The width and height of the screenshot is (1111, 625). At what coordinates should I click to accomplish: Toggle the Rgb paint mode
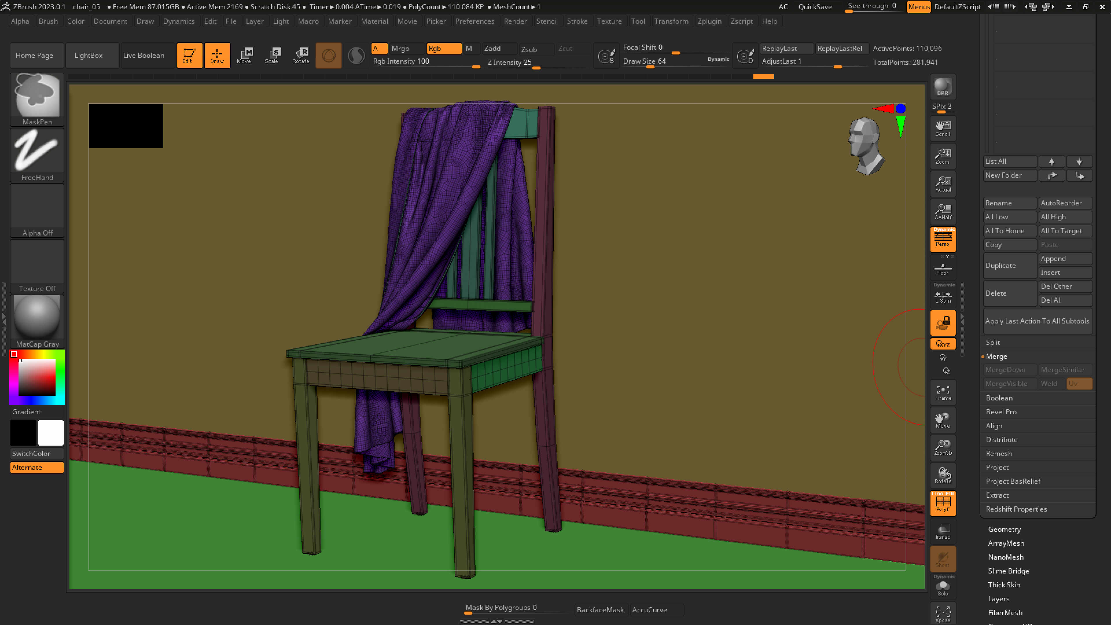[443, 48]
